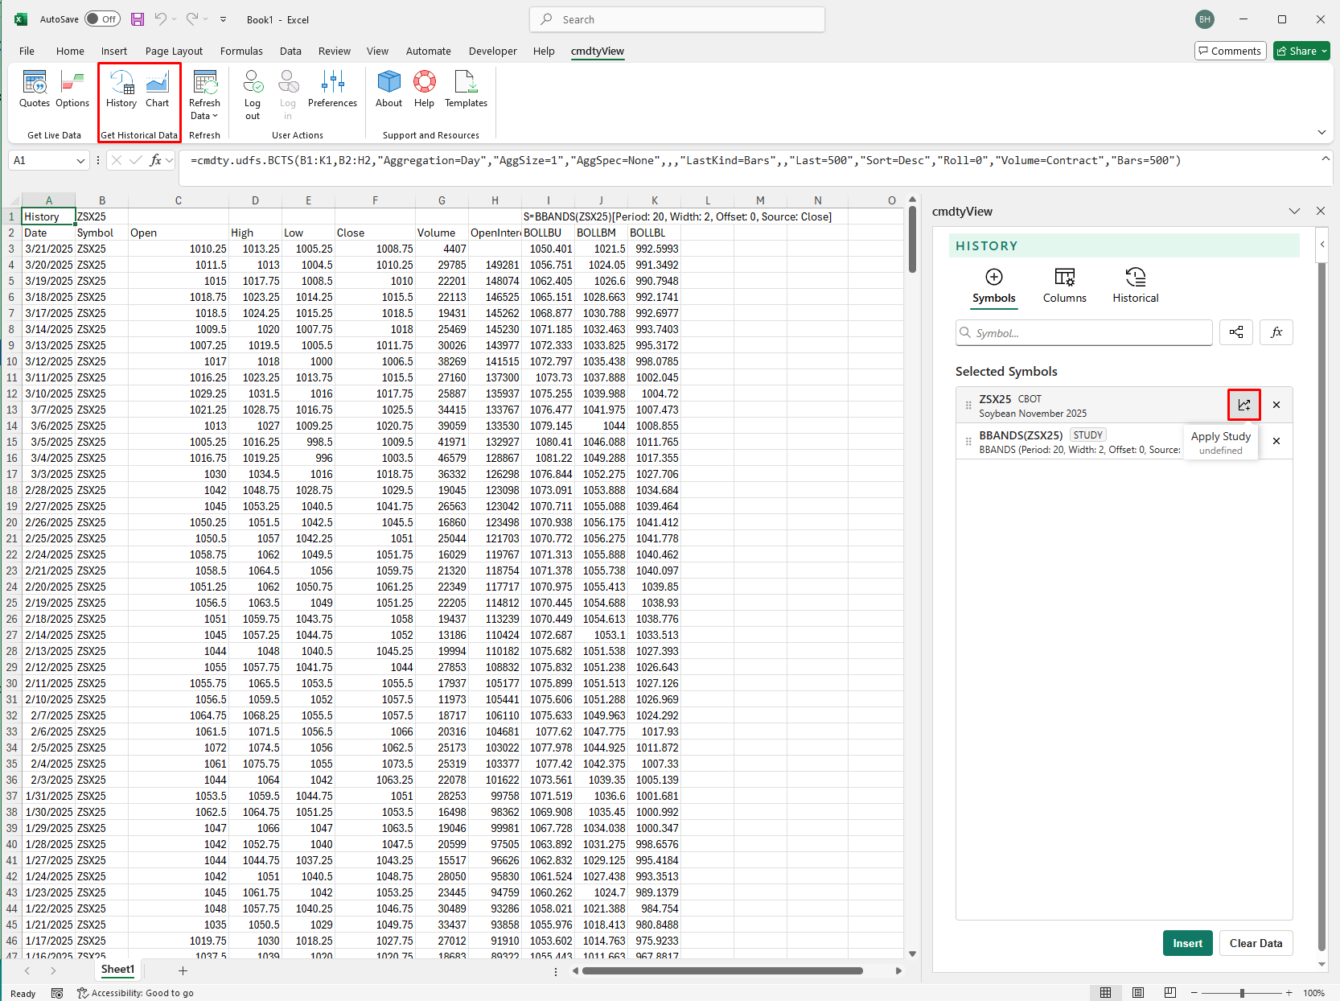This screenshot has height=1001, width=1340.
Task: Select column header G
Action: (x=442, y=200)
